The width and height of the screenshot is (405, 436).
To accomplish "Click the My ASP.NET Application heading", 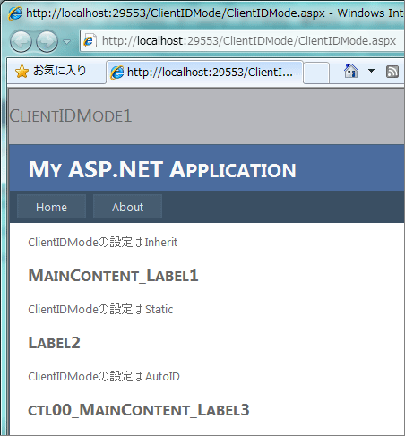I will (x=162, y=169).
